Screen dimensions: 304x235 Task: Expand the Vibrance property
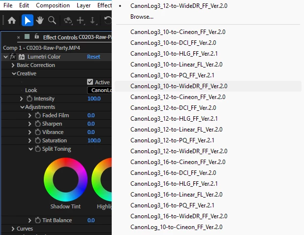click(30, 132)
